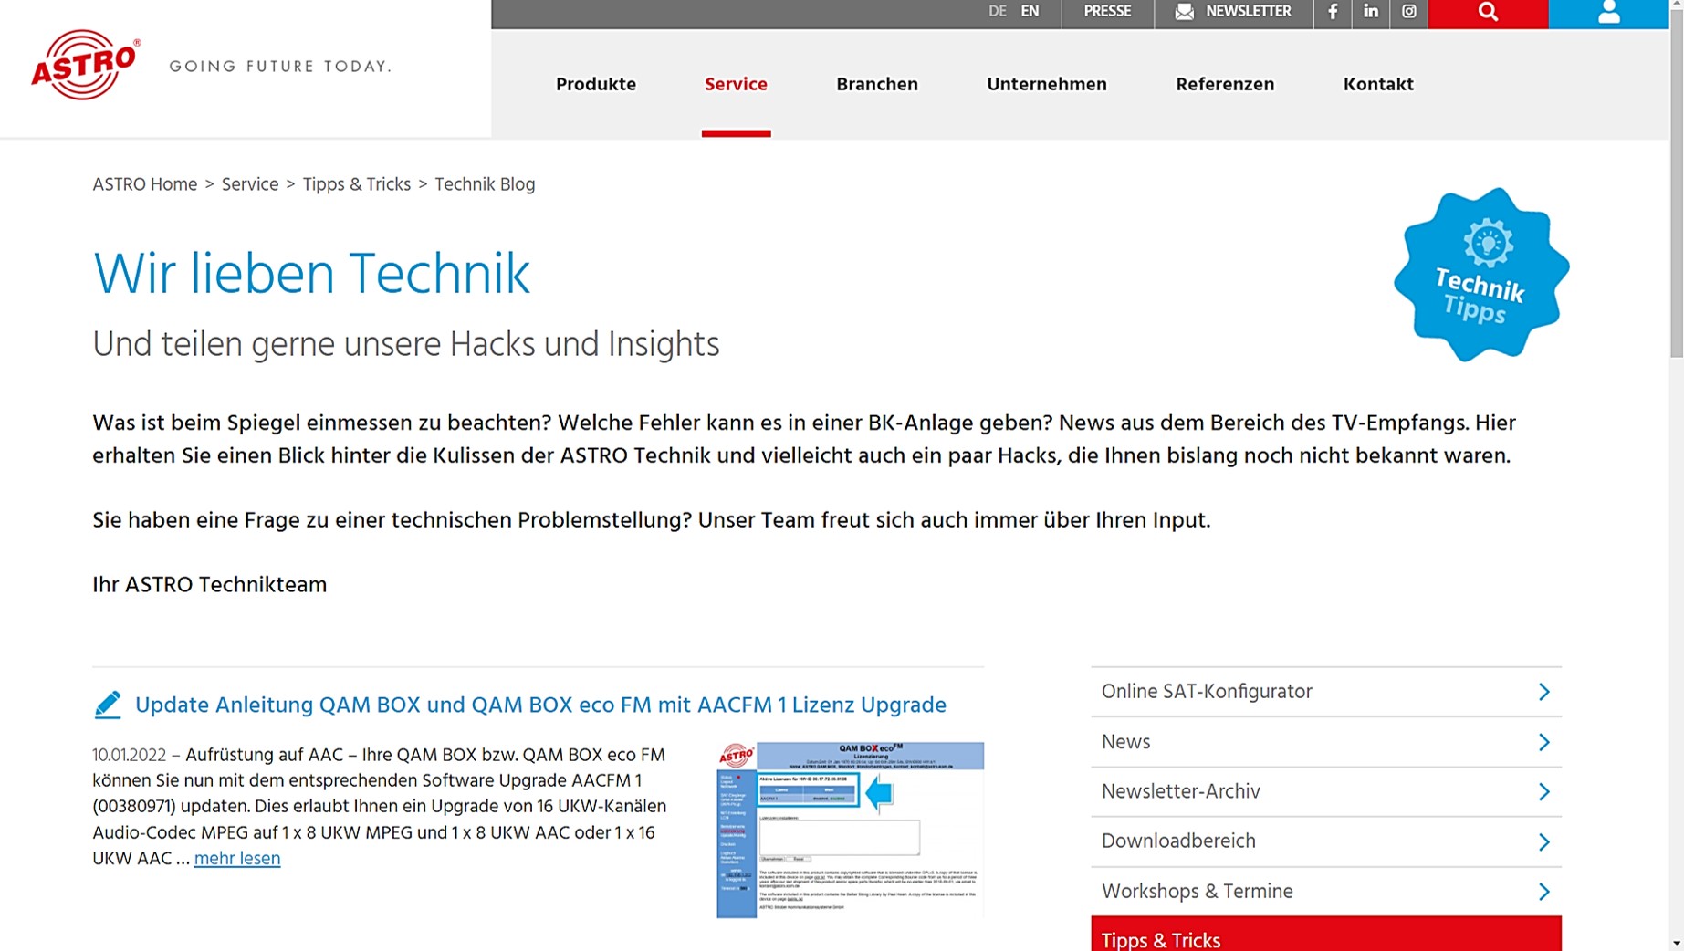Click the Technik Blog breadcrumb

point(485,184)
